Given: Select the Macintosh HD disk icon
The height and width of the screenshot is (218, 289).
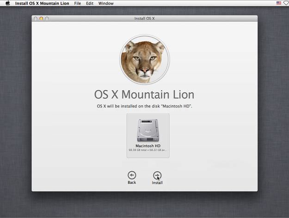Looking at the screenshot, I should point(148,130).
